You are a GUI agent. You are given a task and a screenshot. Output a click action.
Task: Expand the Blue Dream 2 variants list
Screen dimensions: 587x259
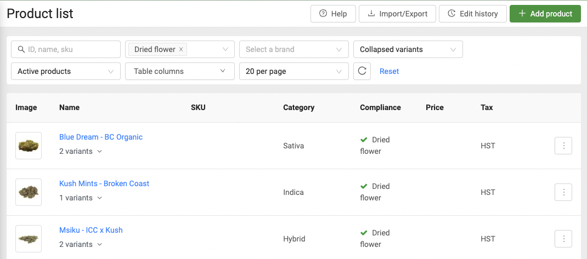pyautogui.click(x=81, y=152)
